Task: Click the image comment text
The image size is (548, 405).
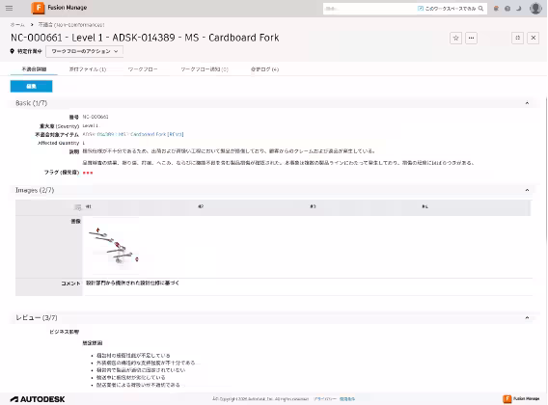Action: coord(132,283)
